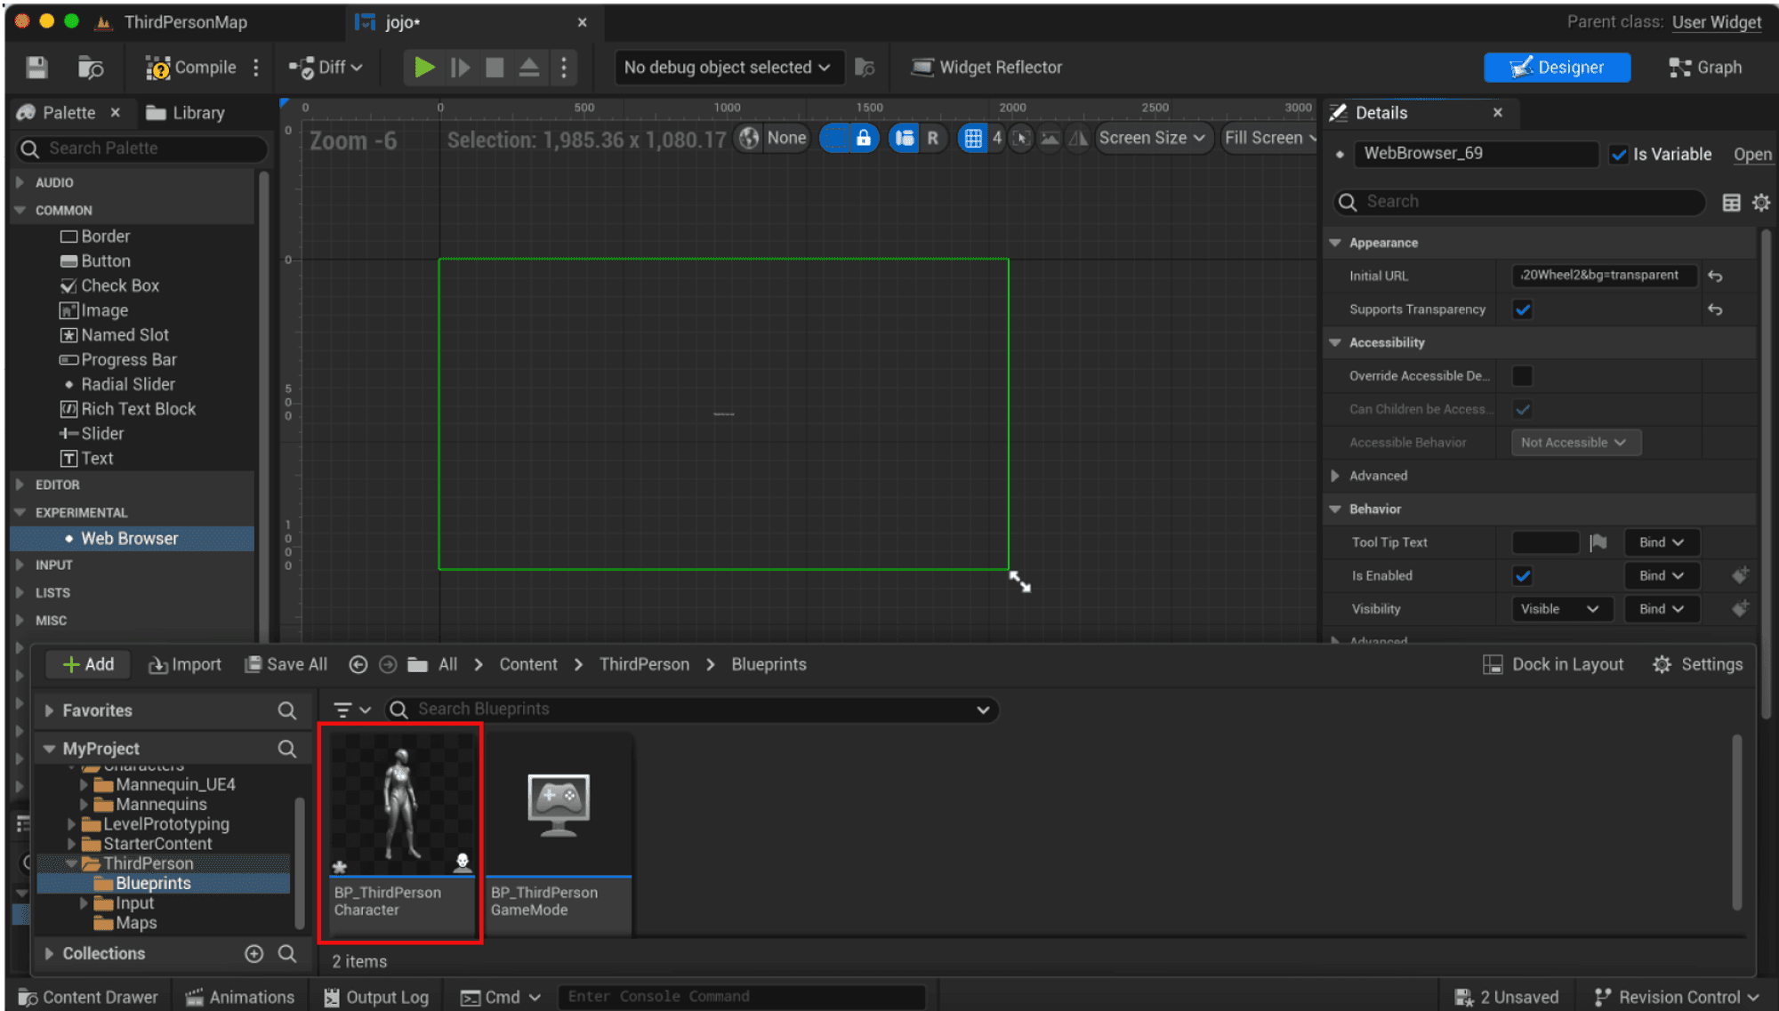This screenshot has width=1779, height=1011.
Task: Select the Rich Text Block widget
Action: (x=138, y=409)
